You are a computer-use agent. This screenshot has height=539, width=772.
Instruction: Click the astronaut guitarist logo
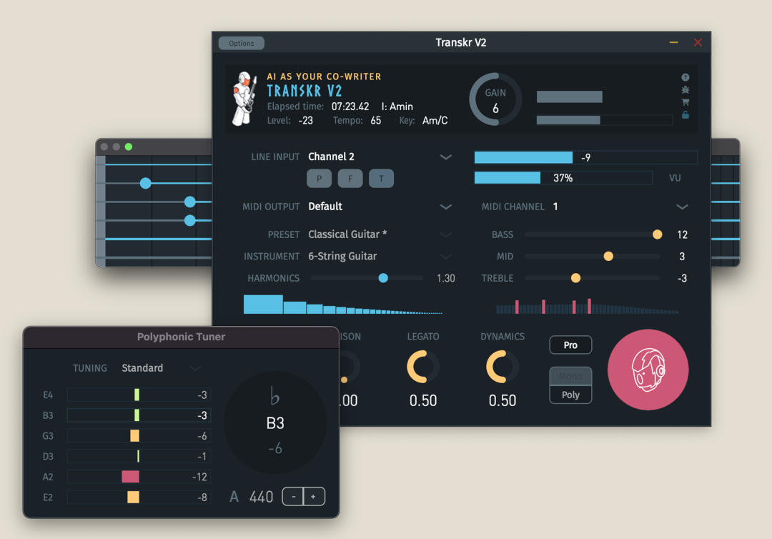tap(243, 97)
